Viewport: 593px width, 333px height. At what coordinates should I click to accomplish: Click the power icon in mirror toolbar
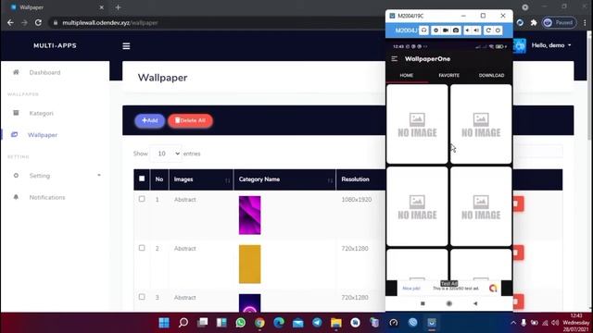pos(498,31)
